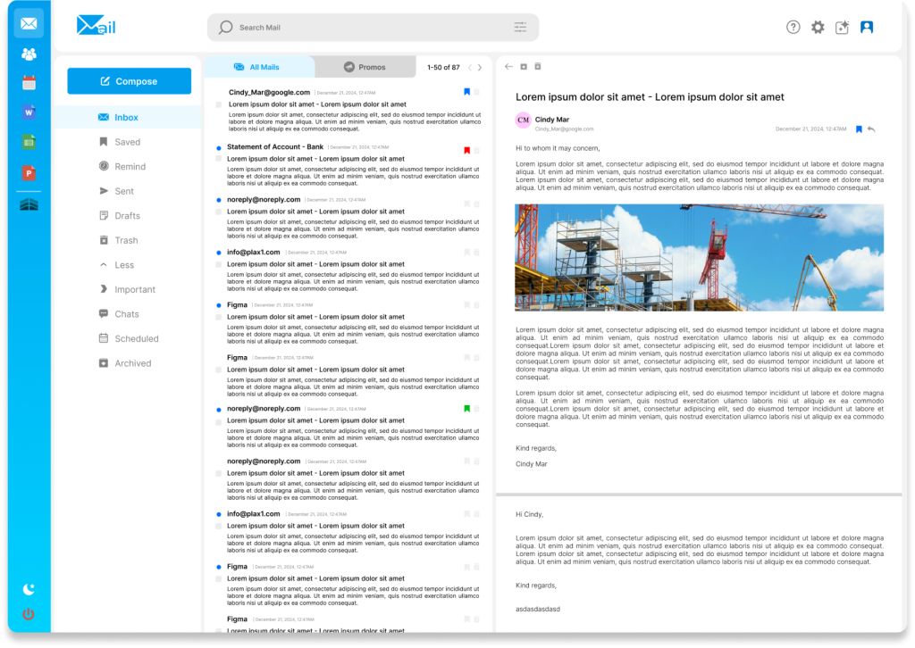Click the Compose button

[x=130, y=81]
